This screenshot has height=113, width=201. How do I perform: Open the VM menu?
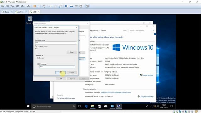[18, 6]
